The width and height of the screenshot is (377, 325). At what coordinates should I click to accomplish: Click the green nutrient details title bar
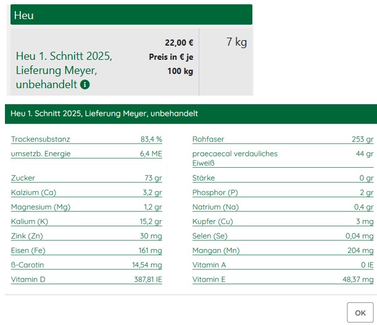tap(190, 114)
